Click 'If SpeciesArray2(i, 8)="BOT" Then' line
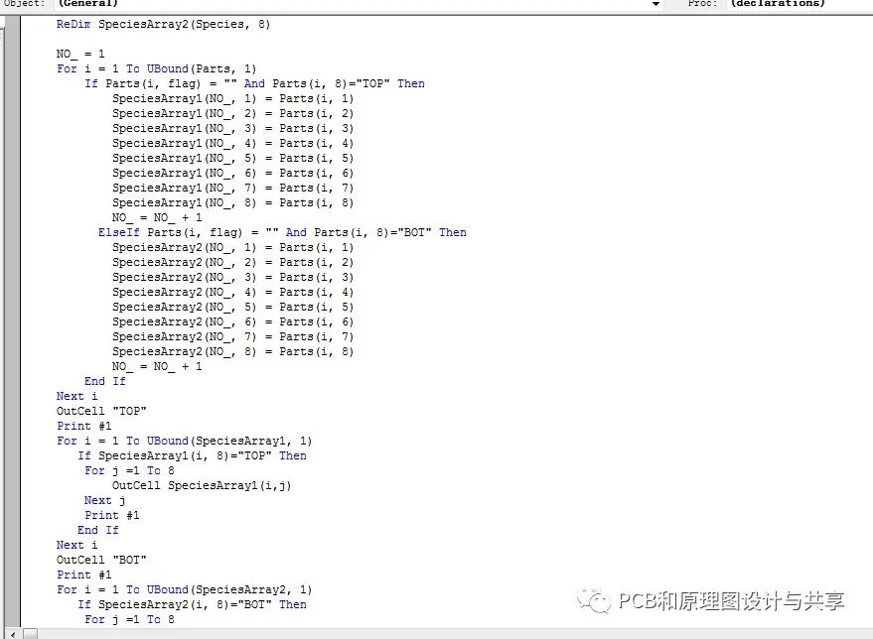 click(x=192, y=604)
